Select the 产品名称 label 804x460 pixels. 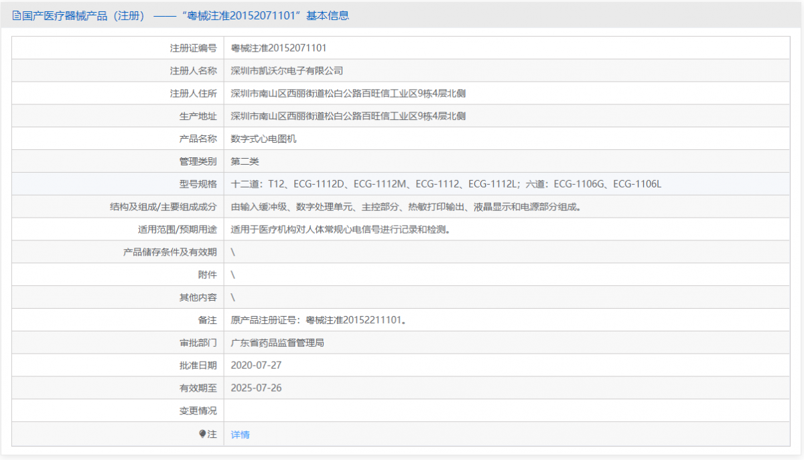pos(198,139)
